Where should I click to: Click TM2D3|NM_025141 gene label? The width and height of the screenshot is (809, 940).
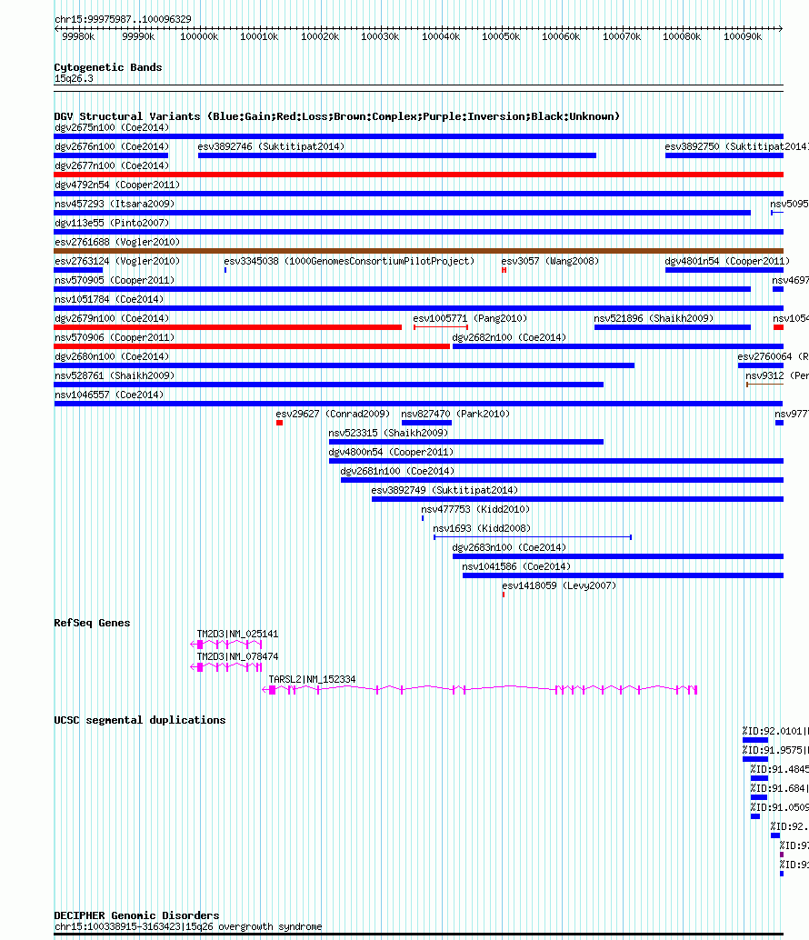coord(237,635)
